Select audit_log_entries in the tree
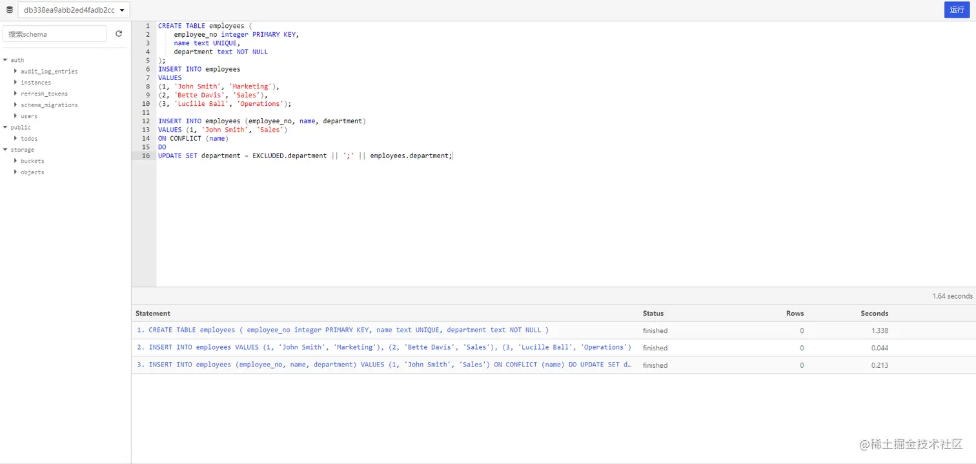976x464 pixels. 49,72
